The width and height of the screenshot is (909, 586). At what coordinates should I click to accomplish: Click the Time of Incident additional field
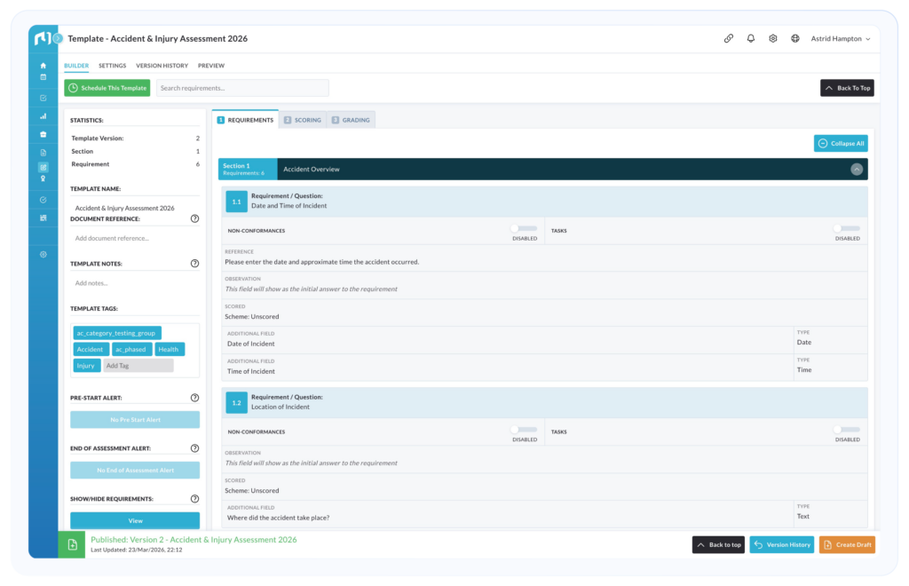[x=507, y=368]
